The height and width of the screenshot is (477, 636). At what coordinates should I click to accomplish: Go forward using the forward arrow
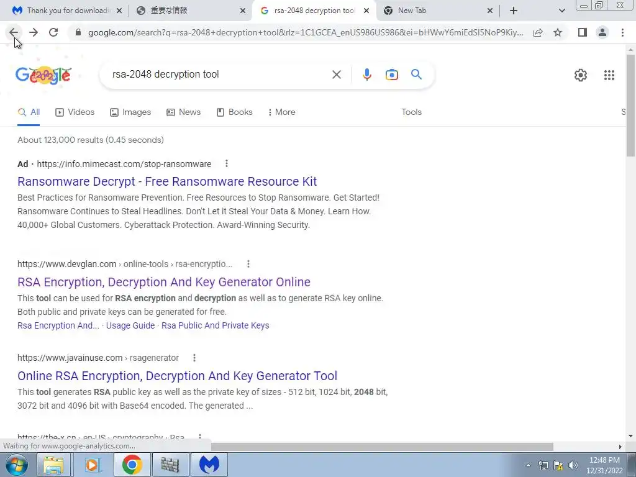tap(34, 32)
